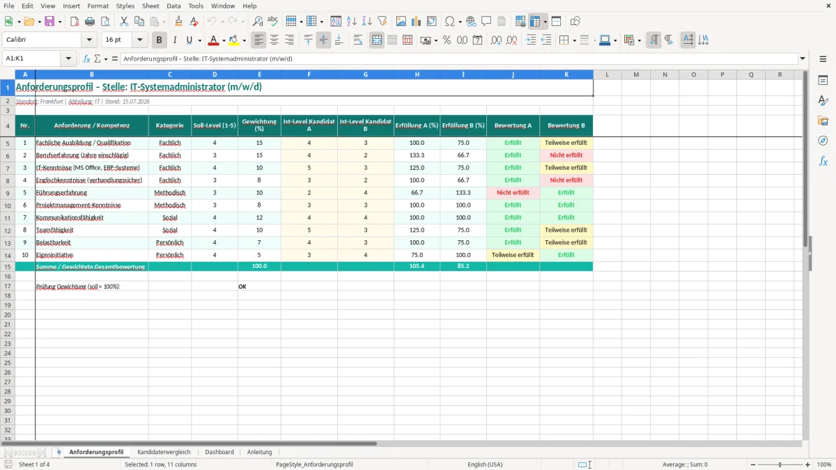Sort ascending toolbar icon
Viewport: 836px width, 470px height.
(x=351, y=22)
